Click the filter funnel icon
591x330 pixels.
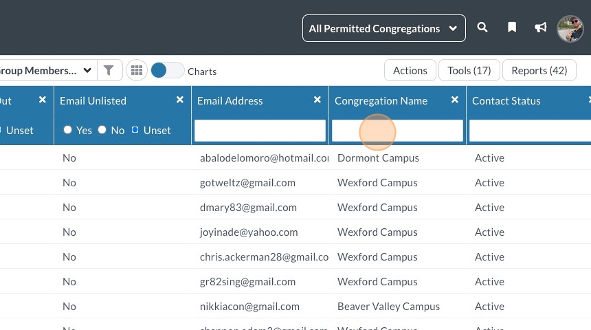point(109,70)
